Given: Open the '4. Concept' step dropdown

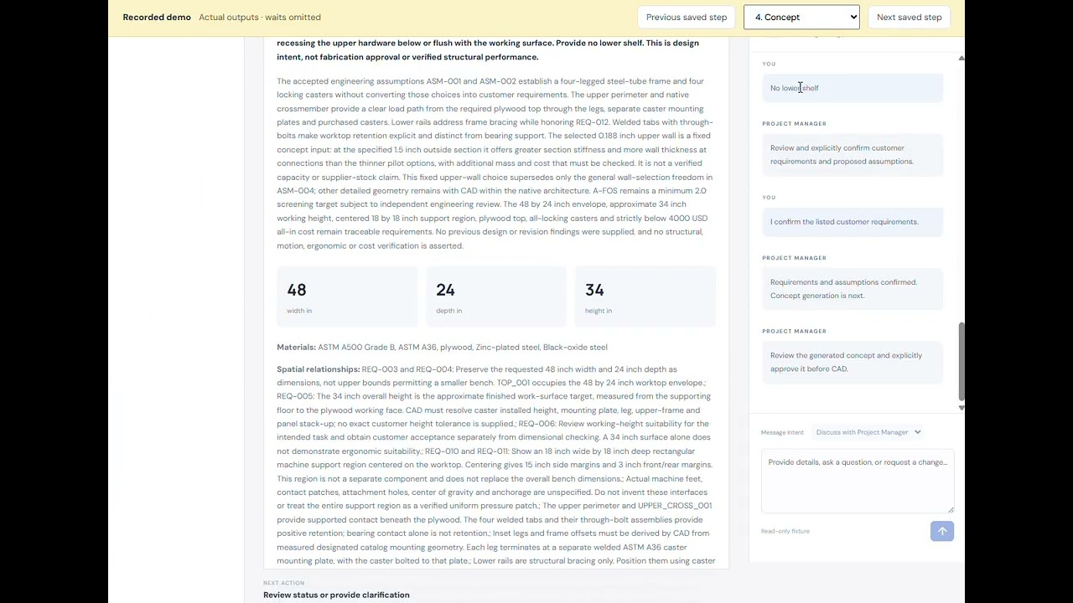Looking at the screenshot, I should tap(801, 17).
